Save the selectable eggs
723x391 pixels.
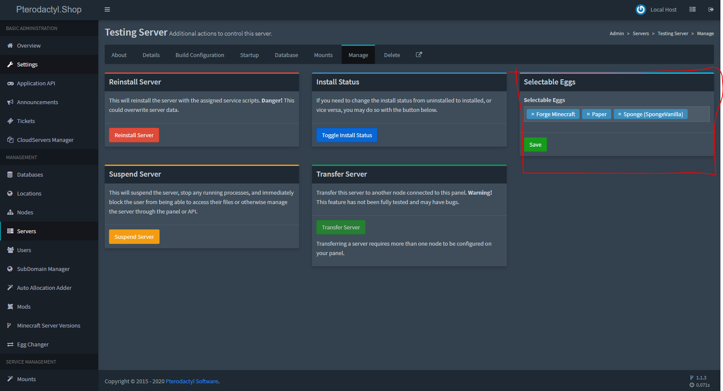tap(535, 145)
